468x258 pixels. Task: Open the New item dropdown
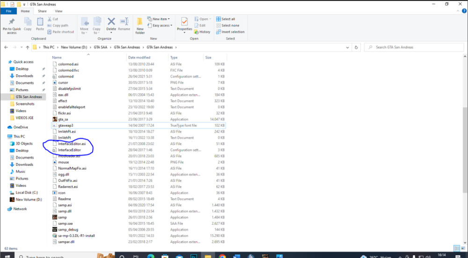159,19
